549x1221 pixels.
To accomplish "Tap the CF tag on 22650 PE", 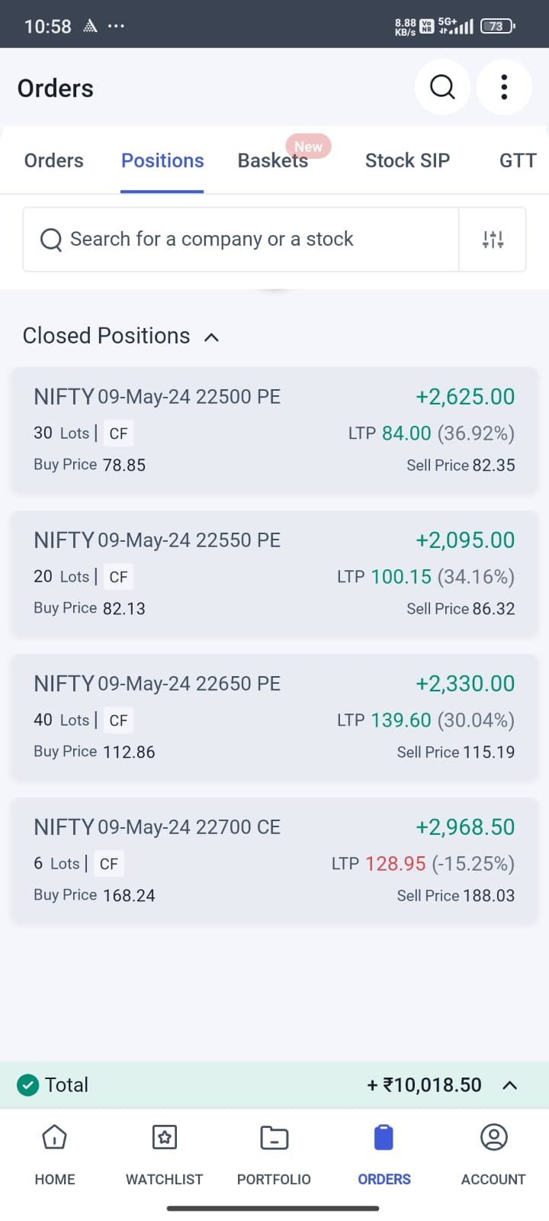I will tap(118, 720).
